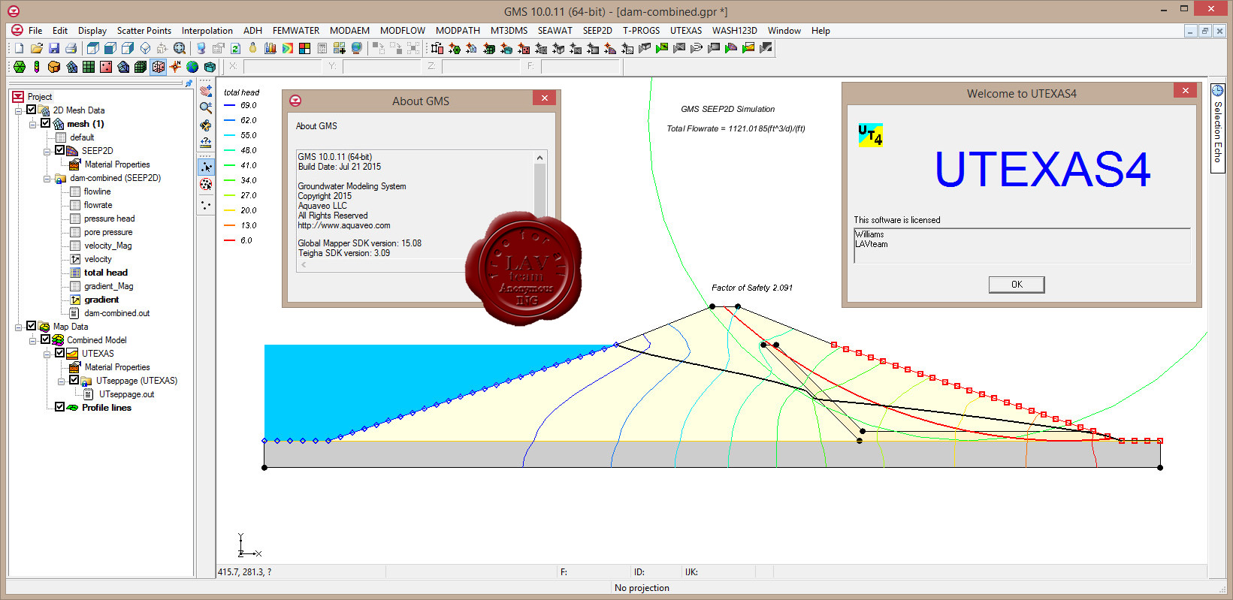Select the green TIN module icon
The height and width of the screenshot is (600, 1233).
pos(20,67)
